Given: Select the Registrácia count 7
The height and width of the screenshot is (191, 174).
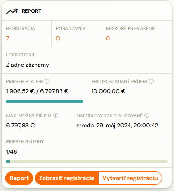Looking at the screenshot, I should pos(8,39).
